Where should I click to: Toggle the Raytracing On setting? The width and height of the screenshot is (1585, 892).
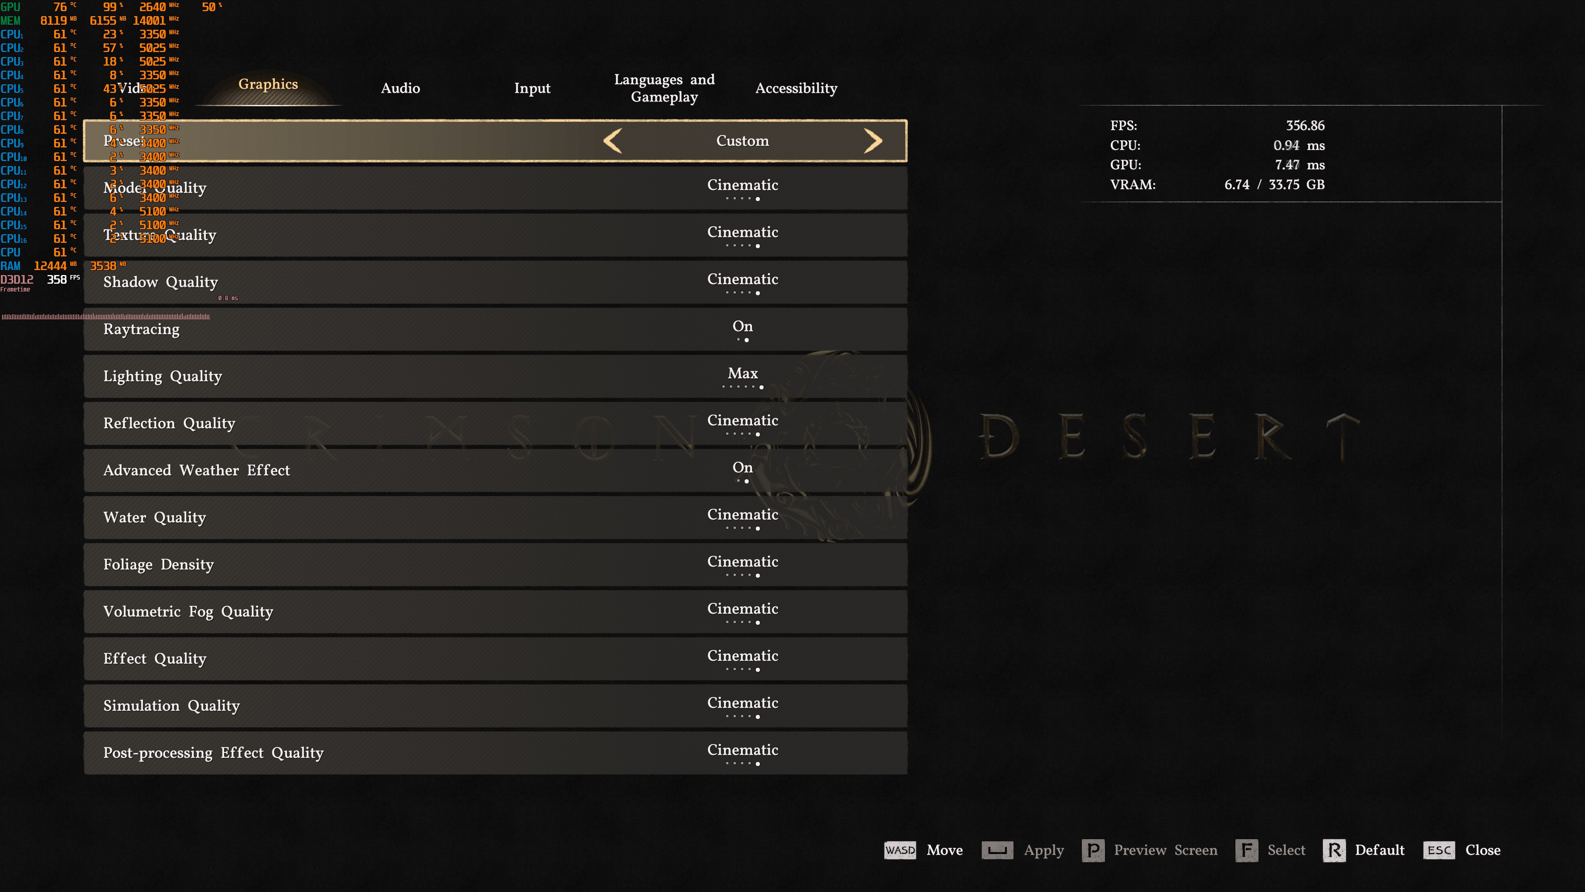point(742,330)
